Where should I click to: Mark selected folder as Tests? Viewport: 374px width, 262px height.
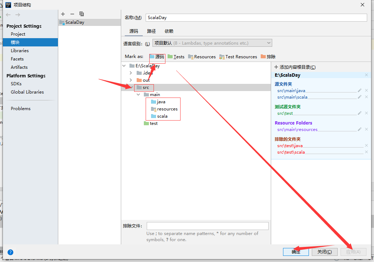tap(176, 57)
